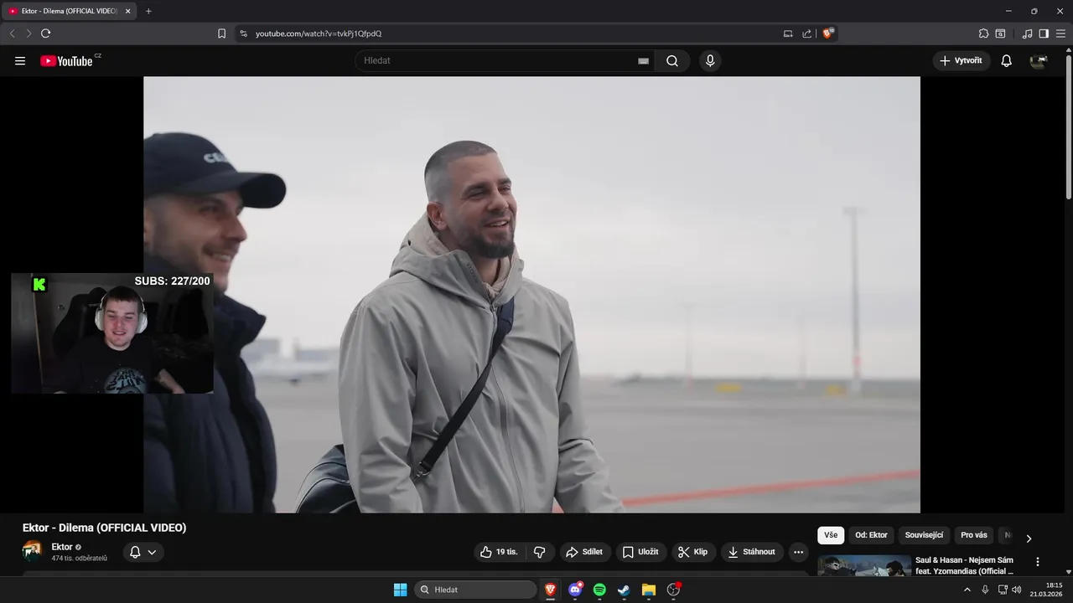Open Ektor channel avatar
The width and height of the screenshot is (1073, 603).
pos(32,550)
